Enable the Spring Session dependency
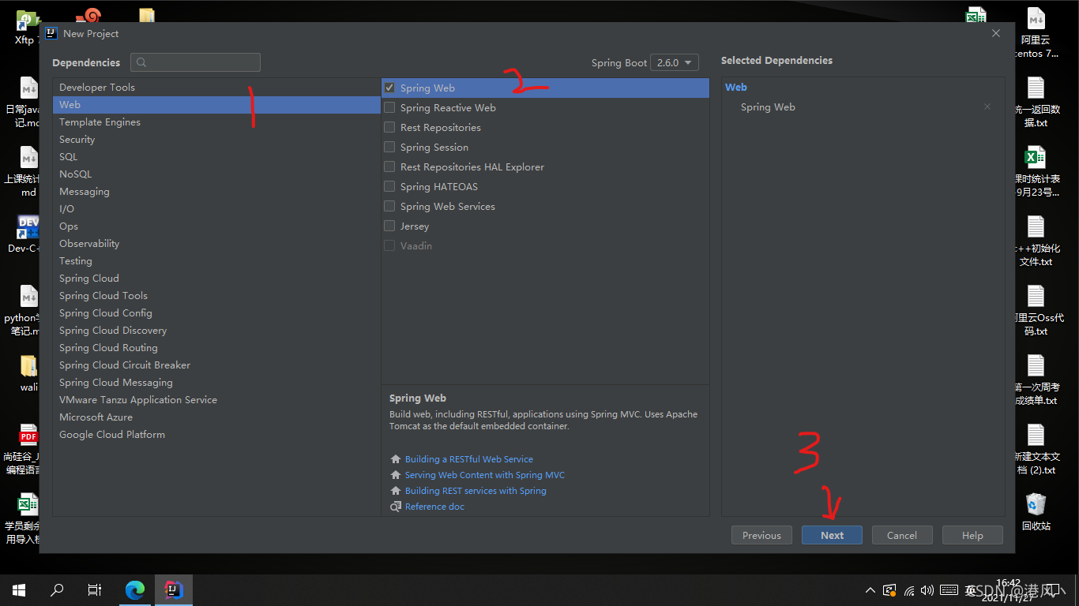 point(389,147)
